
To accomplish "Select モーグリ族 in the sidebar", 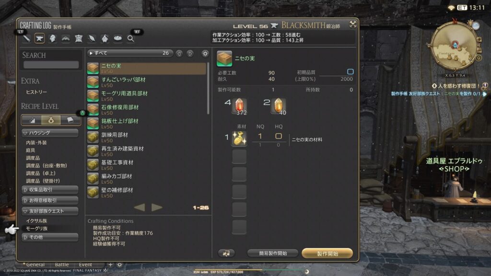I will [36, 229].
